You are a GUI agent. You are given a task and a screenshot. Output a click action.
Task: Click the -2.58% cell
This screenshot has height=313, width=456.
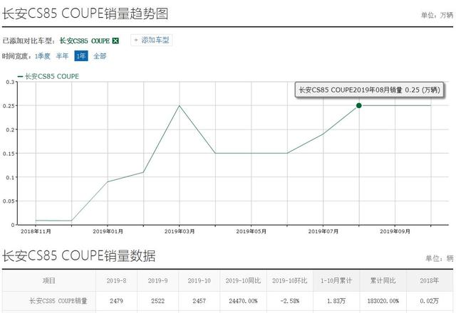[290, 301]
